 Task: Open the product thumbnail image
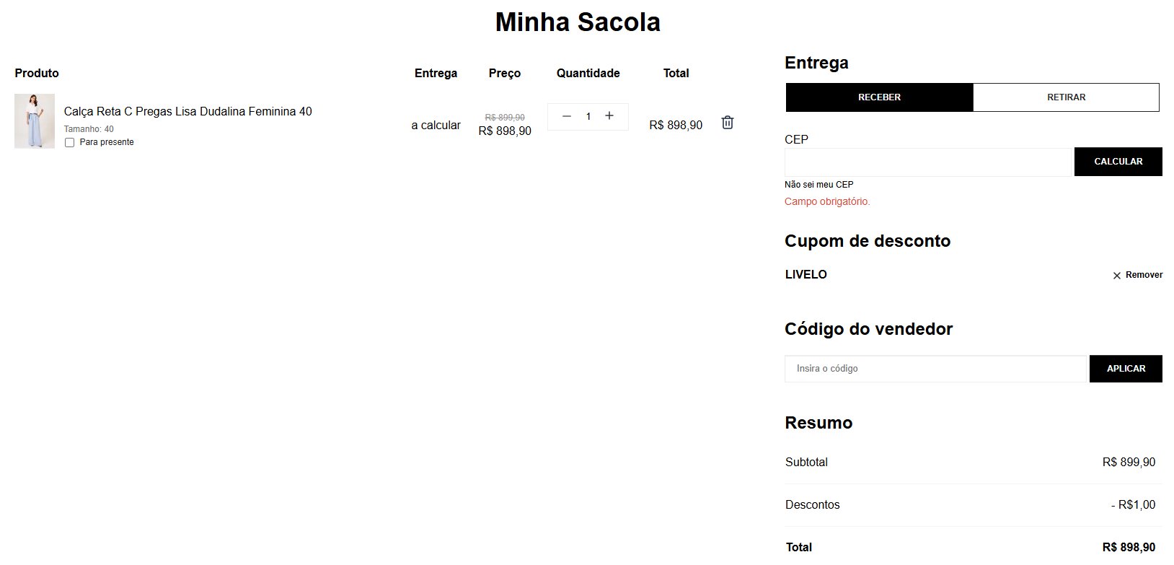coord(35,121)
